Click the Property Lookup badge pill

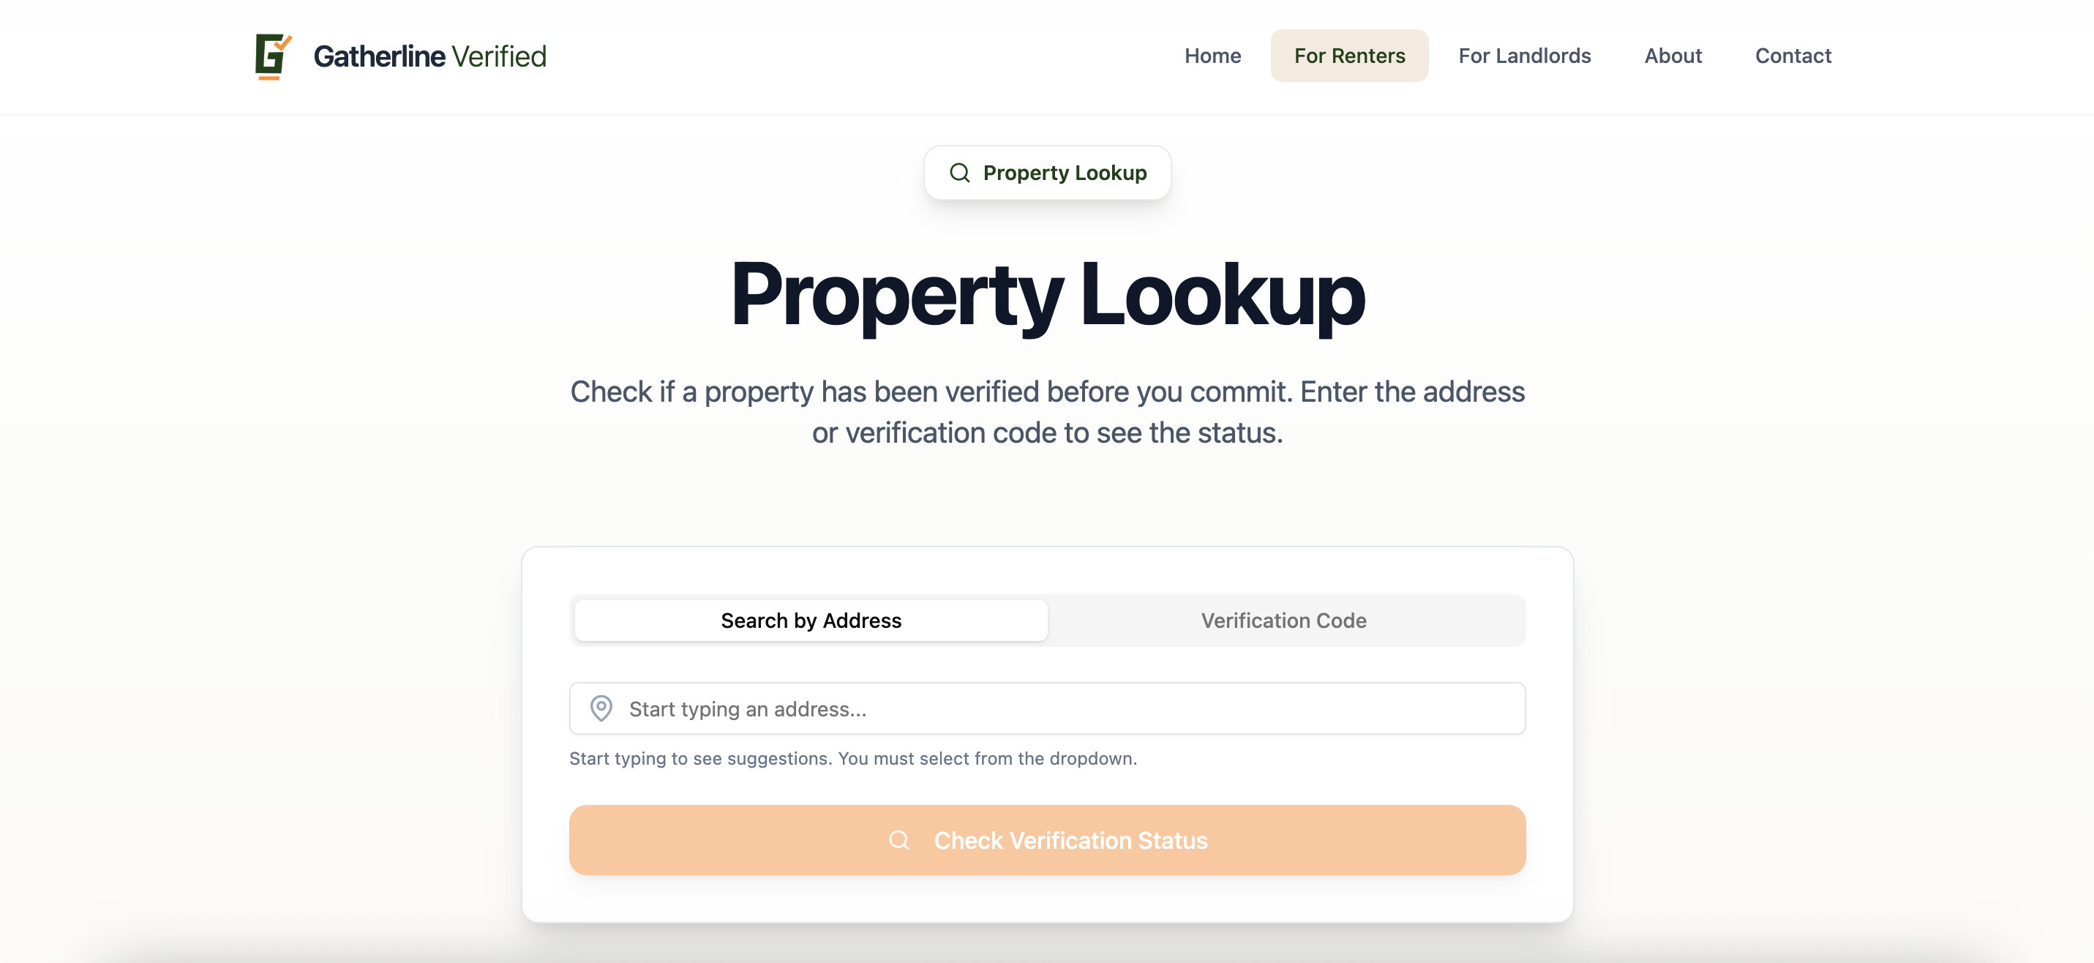pos(1047,173)
